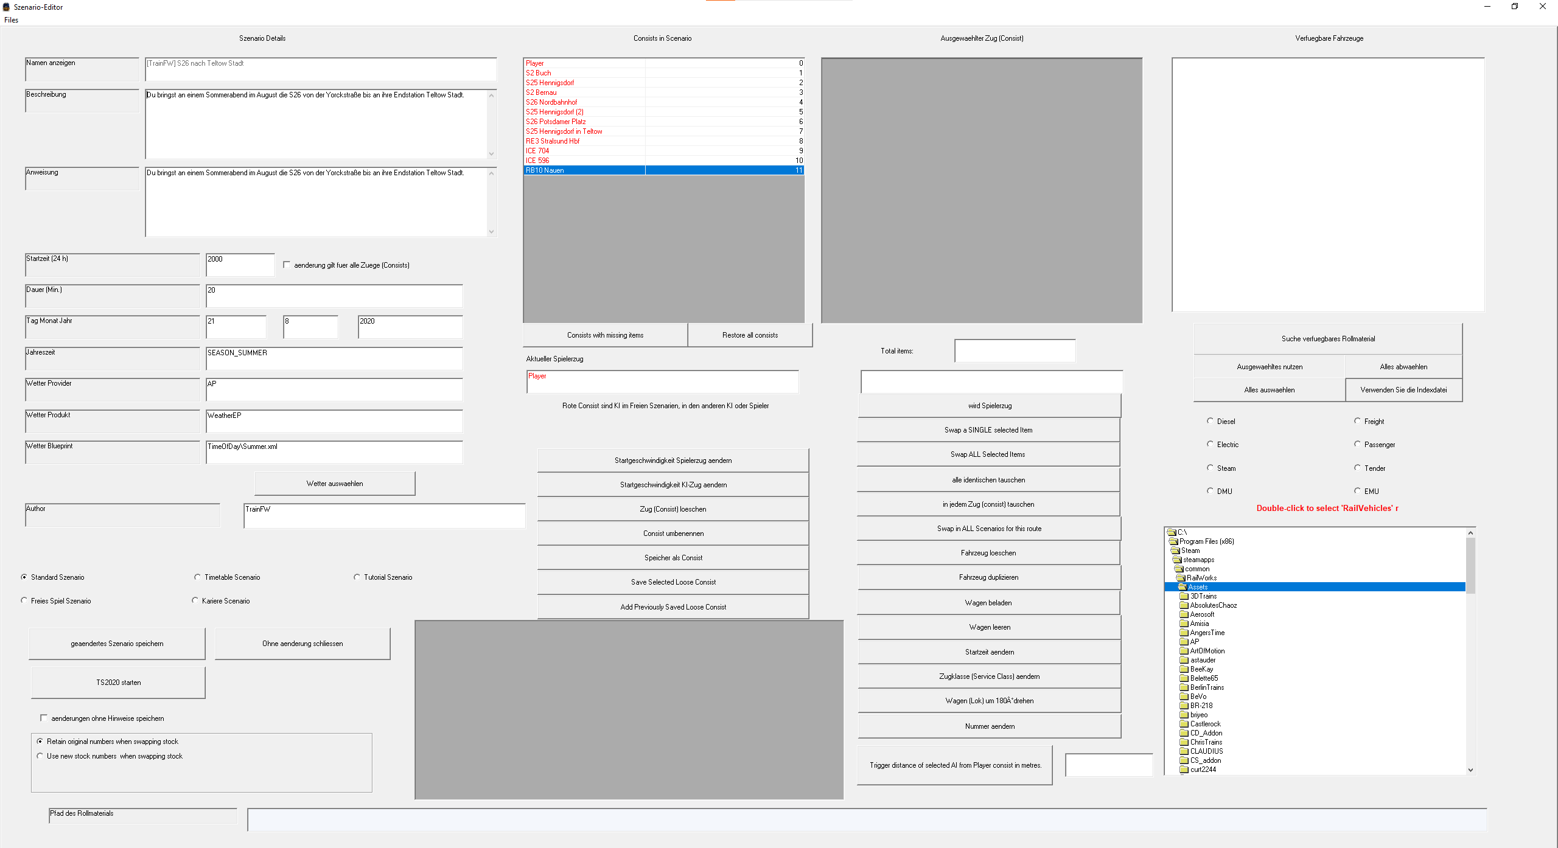The height and width of the screenshot is (848, 1558).
Task: Click Startgeschwindigkeit Spielerzug aendern
Action: (x=673, y=460)
